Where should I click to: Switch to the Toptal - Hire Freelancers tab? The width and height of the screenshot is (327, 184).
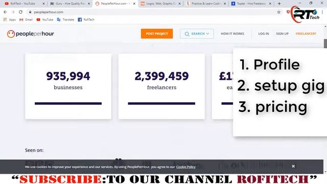click(249, 4)
